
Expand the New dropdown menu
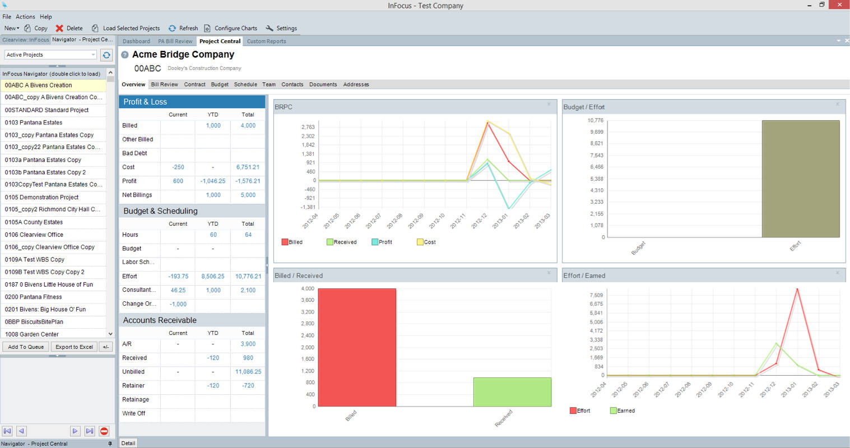coord(11,28)
